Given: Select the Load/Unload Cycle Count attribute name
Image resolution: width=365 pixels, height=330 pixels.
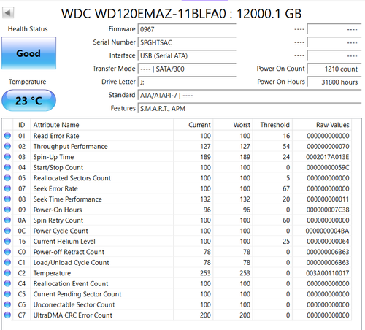Looking at the screenshot, I should click(72, 263).
